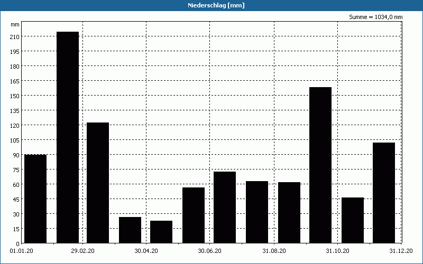Select the tallest bar, February above 210 mm
This screenshot has height=264, width=423.
[x=68, y=137]
